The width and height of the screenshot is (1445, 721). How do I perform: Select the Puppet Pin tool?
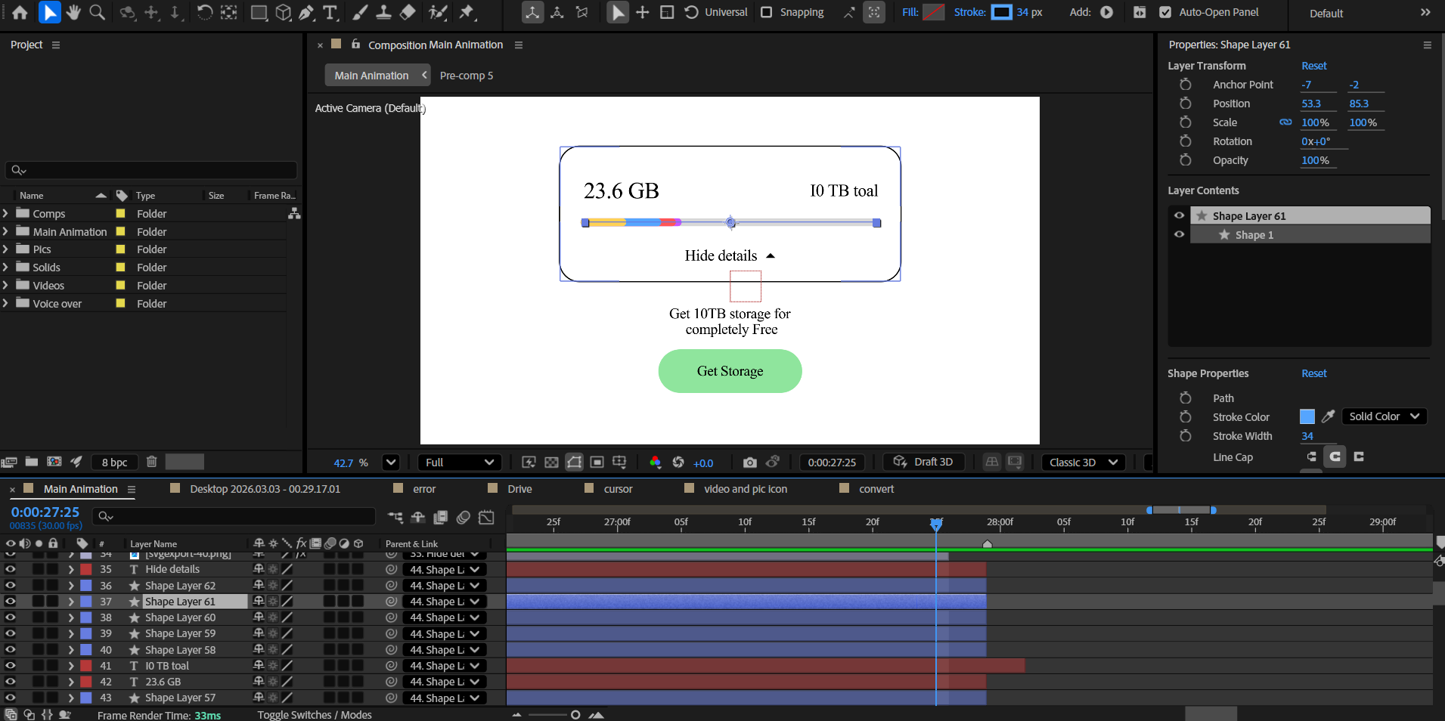point(467,12)
